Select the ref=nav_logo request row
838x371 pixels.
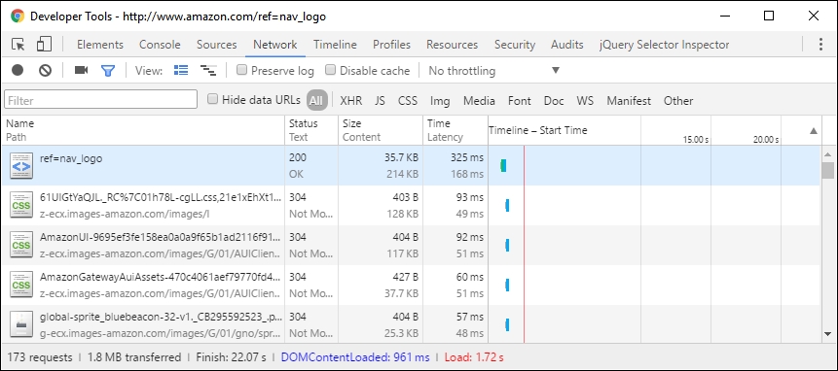pyautogui.click(x=411, y=165)
